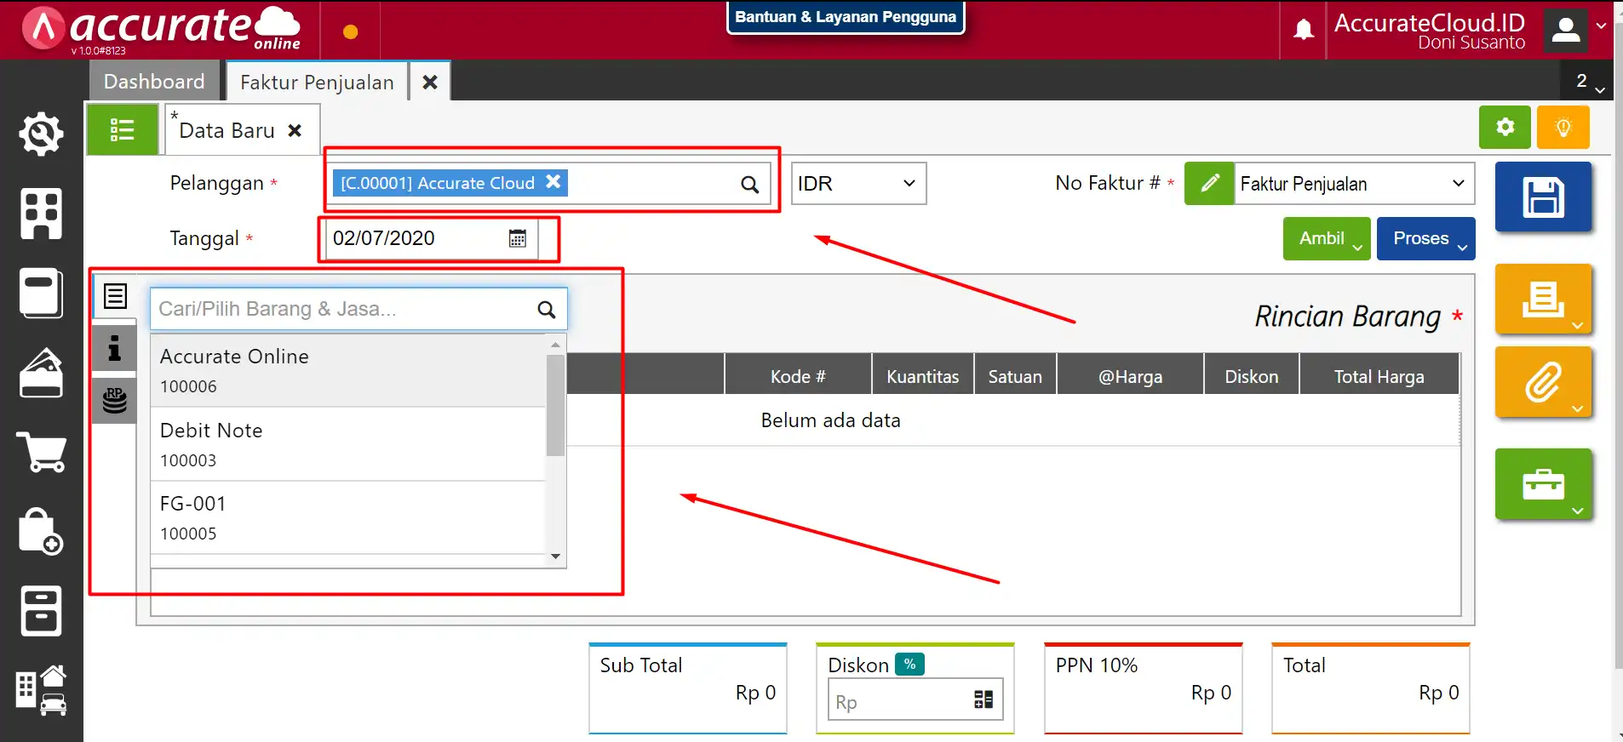Open the purchasing bag icon
Screen dimensions: 1623x742
click(41, 531)
